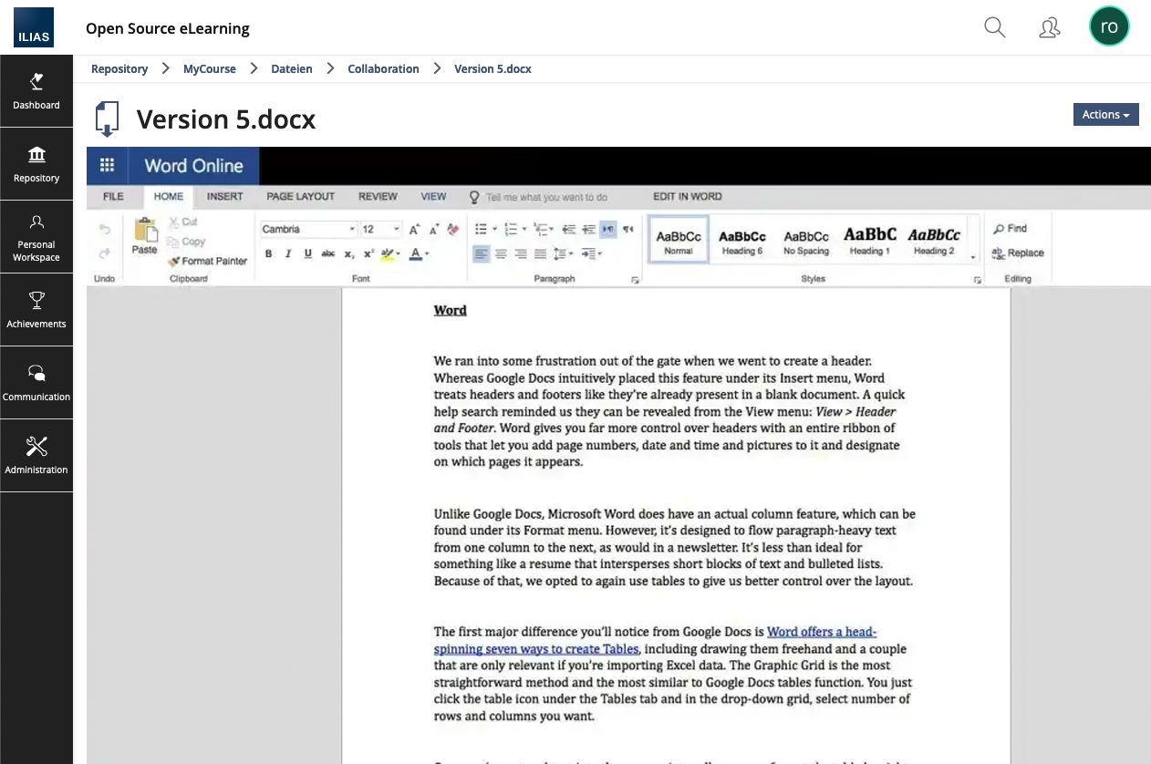
Task: Open the Cambria font name dropdown
Action: click(x=352, y=230)
